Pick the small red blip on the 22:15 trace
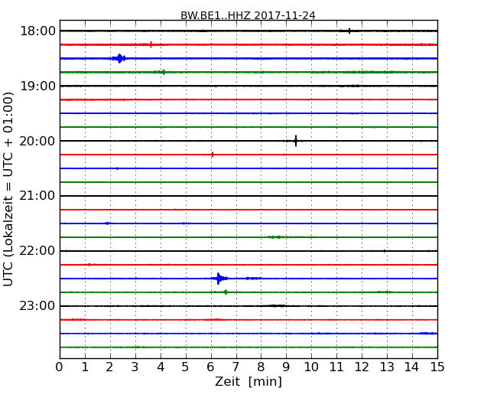The image size is (497, 398). point(89,264)
